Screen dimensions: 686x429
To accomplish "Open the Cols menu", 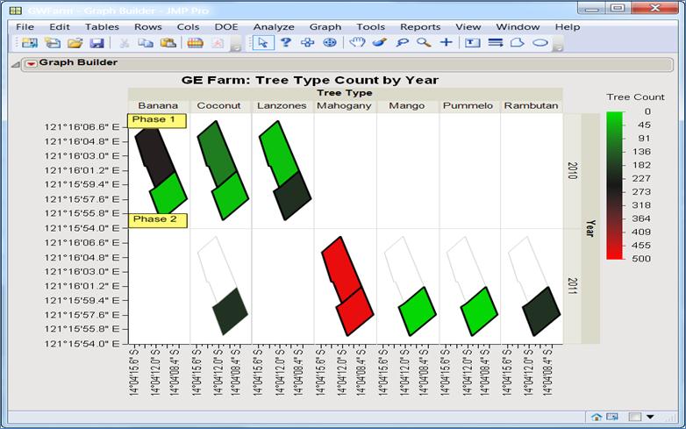I will 188,26.
